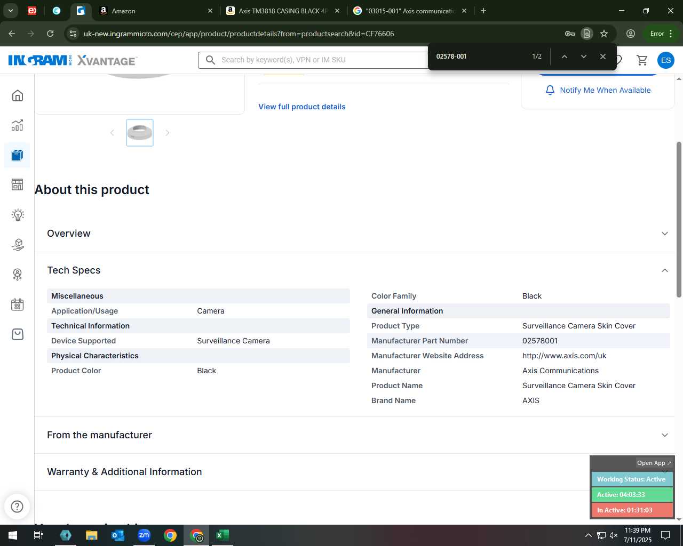
Task: Click the Surveillance Camera Skin Cover product type value
Action: (579, 326)
